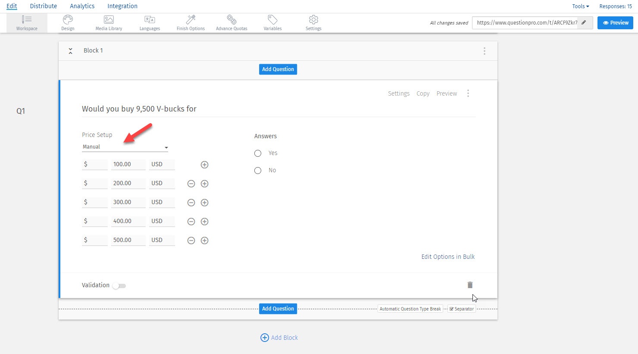This screenshot has height=354, width=638.
Task: Add a price row after 100.00
Action: 205,165
